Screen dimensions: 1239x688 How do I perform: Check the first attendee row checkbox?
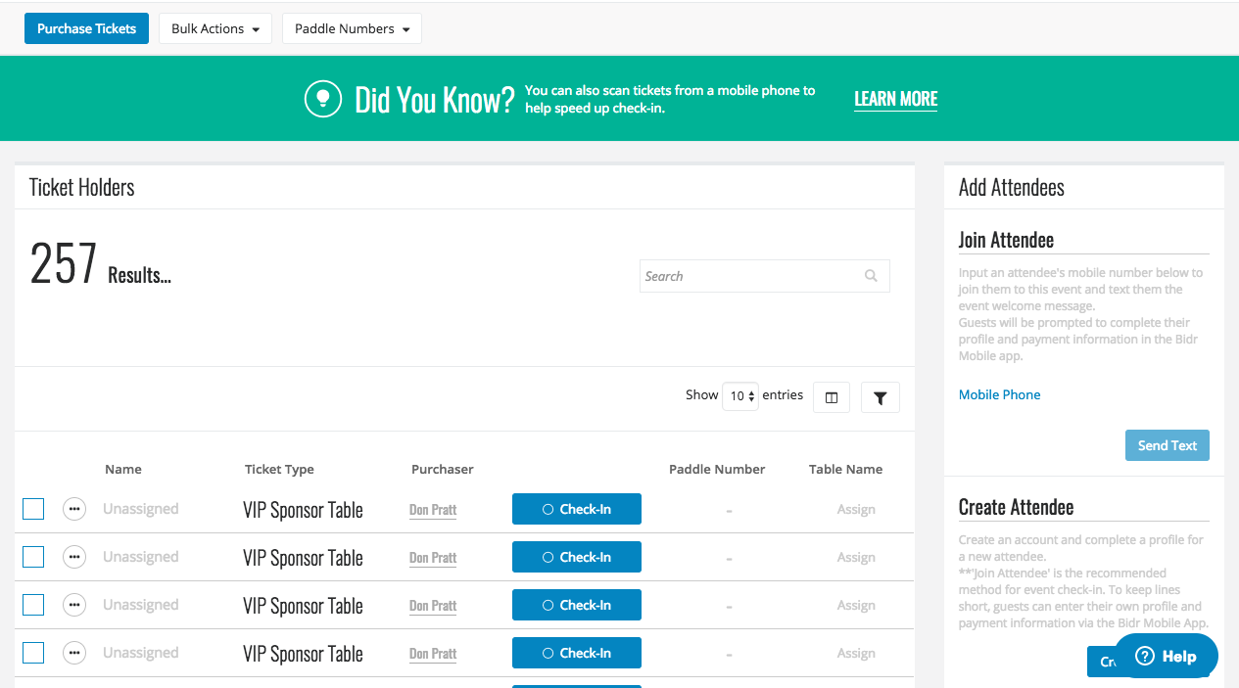pos(32,509)
